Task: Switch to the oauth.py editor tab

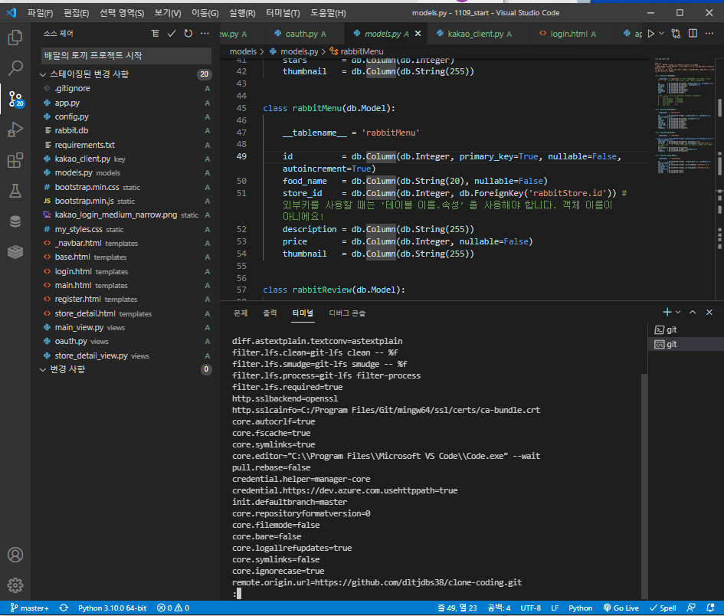Action: pyautogui.click(x=305, y=34)
